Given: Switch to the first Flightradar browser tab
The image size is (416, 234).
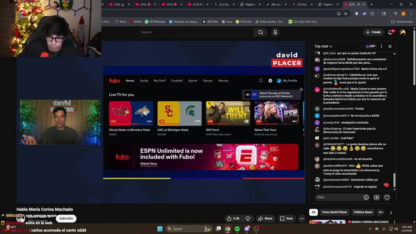Looking at the screenshot, I should (250, 5).
